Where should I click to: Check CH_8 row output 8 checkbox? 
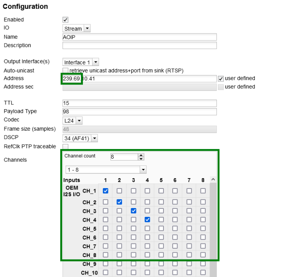tap(203, 255)
